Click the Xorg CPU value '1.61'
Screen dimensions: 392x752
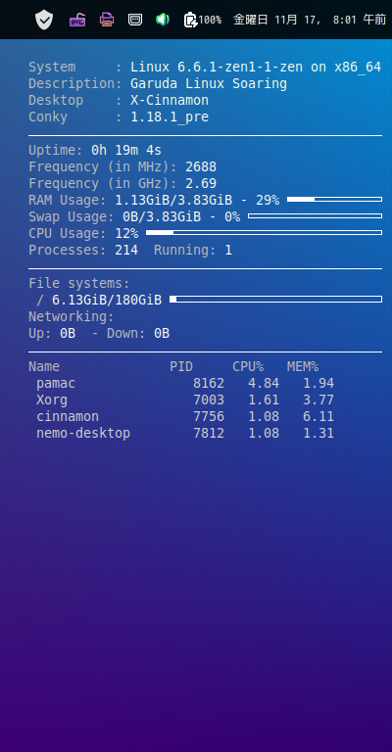264,400
